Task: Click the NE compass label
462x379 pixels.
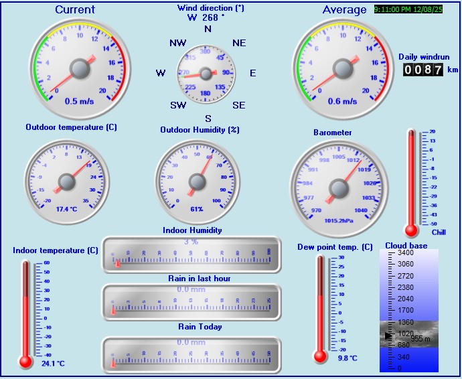Action: pyautogui.click(x=239, y=43)
